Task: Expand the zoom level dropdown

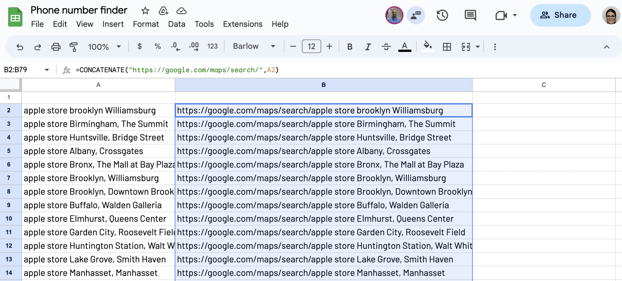Action: (119, 46)
